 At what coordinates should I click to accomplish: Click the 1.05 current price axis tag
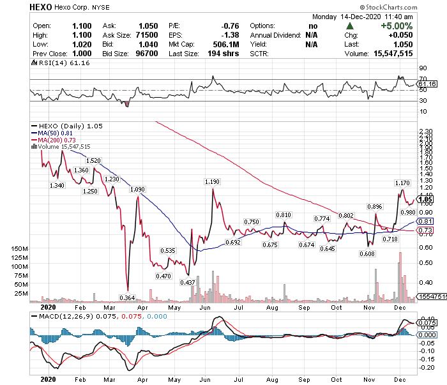(x=425, y=199)
